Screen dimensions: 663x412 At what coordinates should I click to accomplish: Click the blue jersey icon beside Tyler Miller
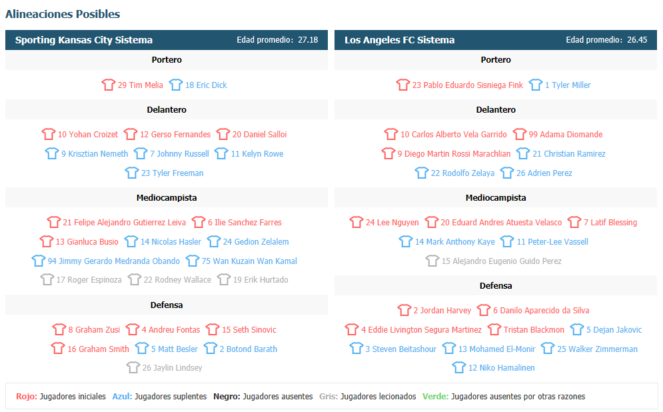[x=535, y=85]
